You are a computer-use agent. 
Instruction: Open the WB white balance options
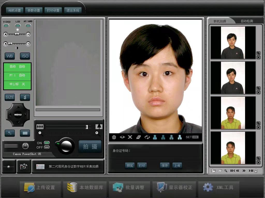(10, 56)
